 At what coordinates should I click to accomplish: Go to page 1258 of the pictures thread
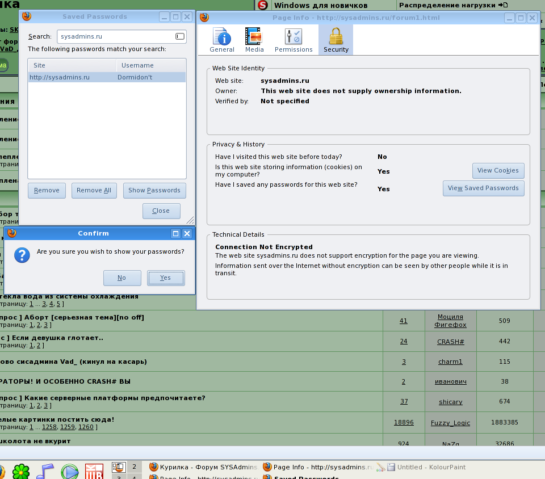[49, 427]
